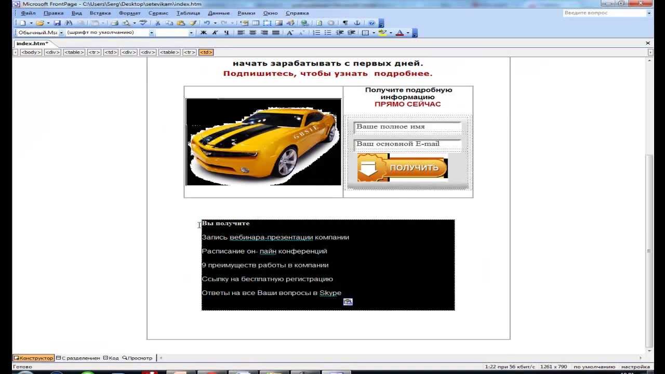Justify the text alignment
Screen dimensions: 665x374
275,33
